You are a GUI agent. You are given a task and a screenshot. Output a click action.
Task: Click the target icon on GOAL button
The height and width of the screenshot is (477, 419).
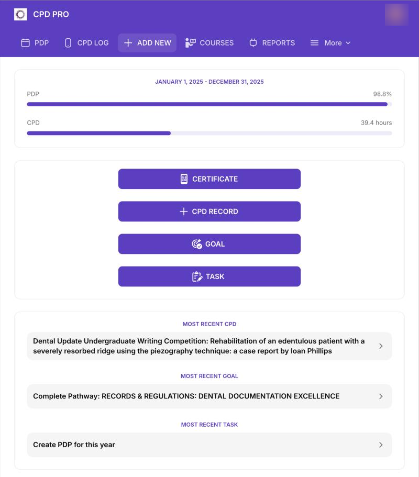point(197,244)
